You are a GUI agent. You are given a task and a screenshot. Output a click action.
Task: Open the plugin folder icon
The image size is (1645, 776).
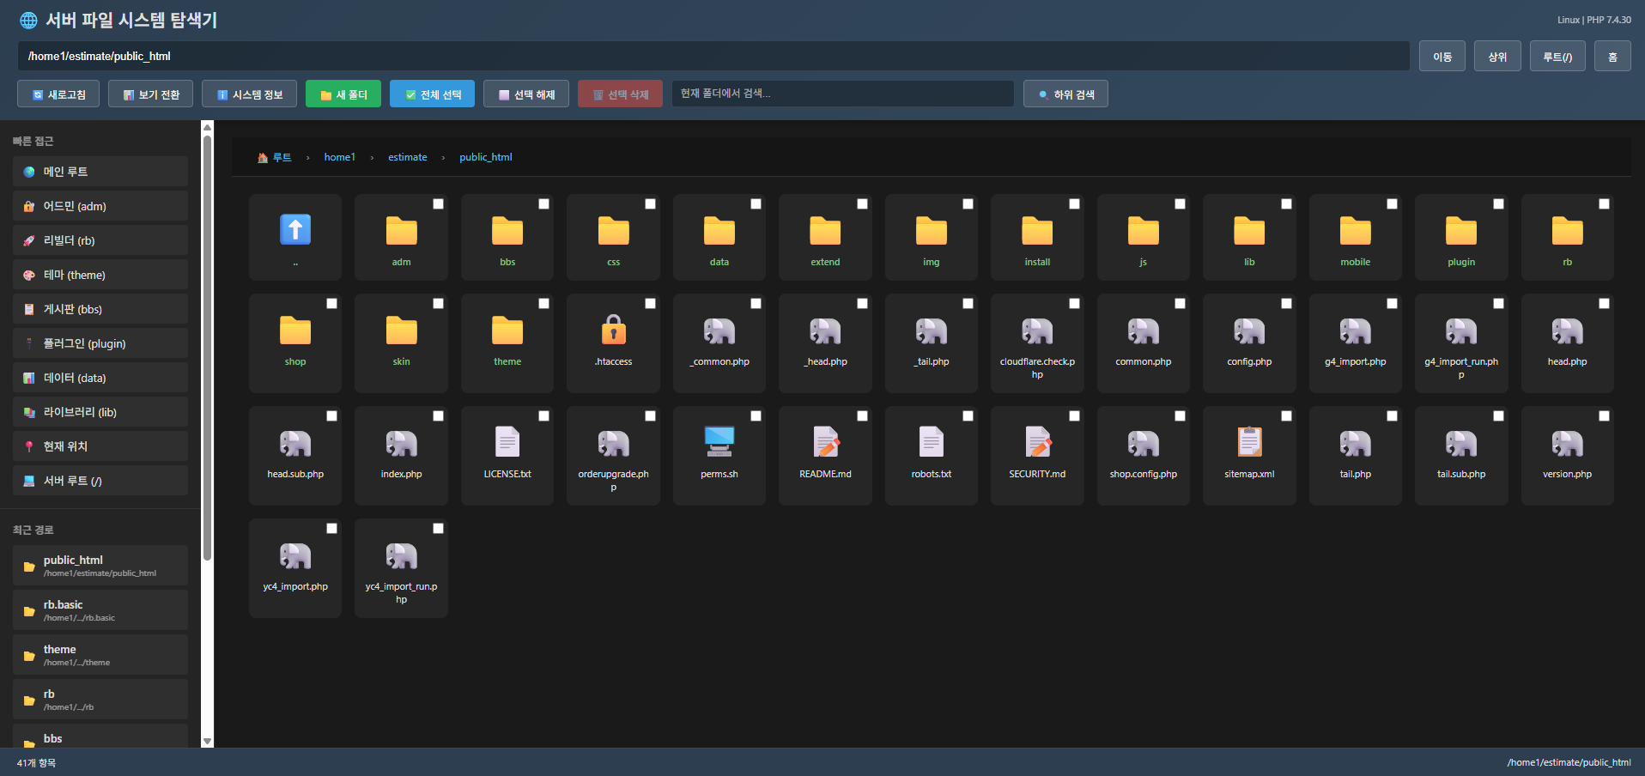(1460, 231)
